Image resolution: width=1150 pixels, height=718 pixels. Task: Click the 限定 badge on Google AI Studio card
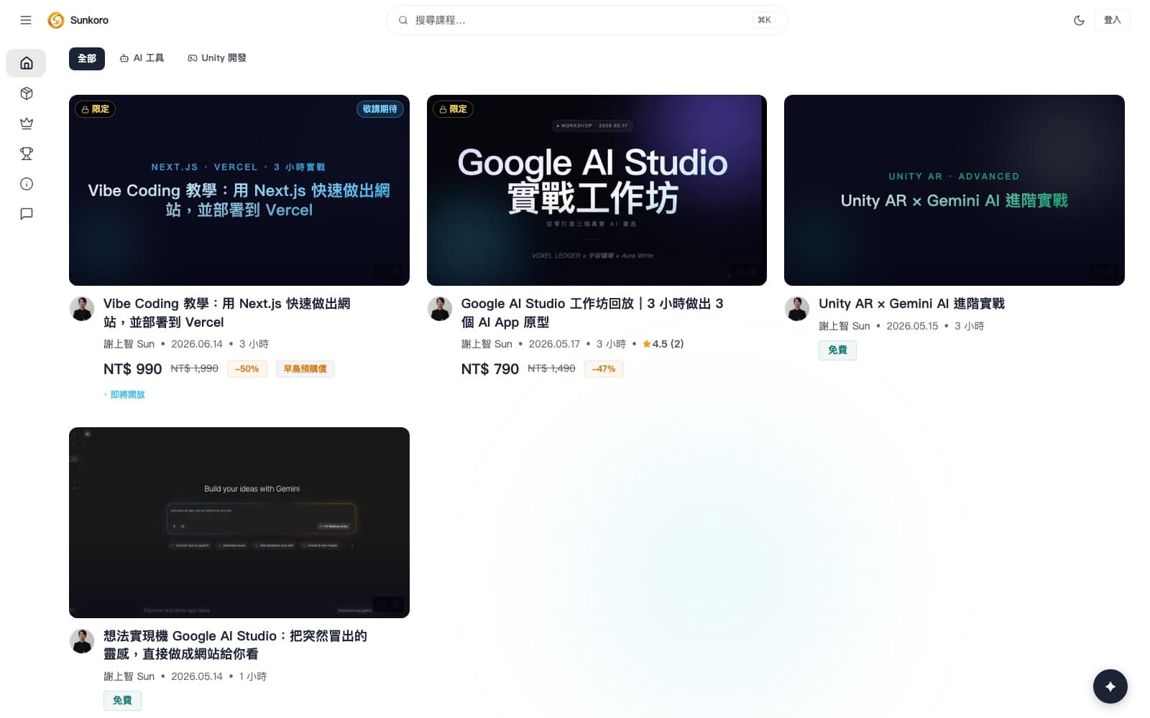[x=453, y=109]
